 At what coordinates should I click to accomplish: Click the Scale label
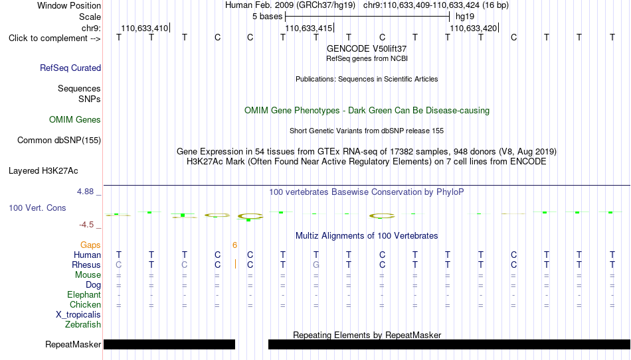click(x=90, y=17)
